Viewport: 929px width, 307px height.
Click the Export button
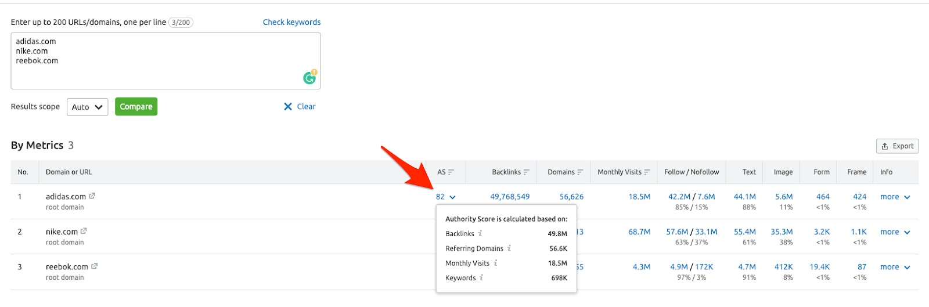(x=897, y=146)
